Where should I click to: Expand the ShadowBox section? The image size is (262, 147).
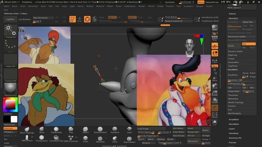pos(233,62)
